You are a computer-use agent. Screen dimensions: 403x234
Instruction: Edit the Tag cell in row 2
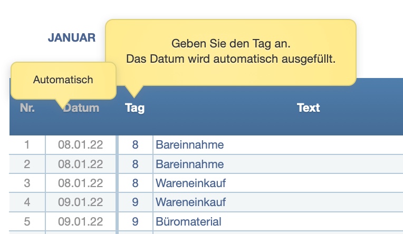tap(135, 164)
